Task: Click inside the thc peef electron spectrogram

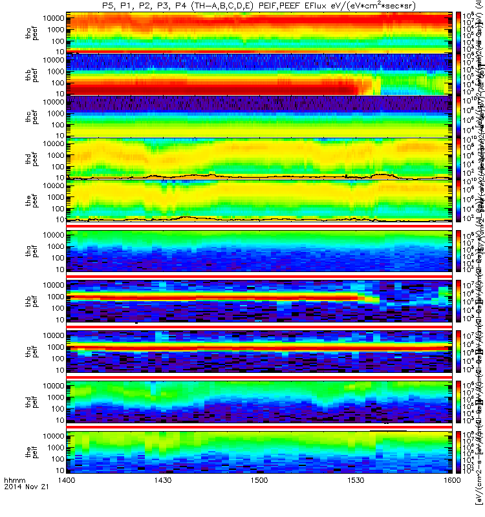Action: tap(259, 116)
